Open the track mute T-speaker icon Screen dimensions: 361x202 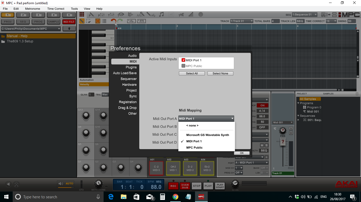[181, 14]
